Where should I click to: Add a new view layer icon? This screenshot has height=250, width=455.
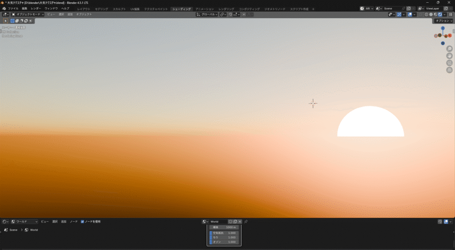click(446, 9)
